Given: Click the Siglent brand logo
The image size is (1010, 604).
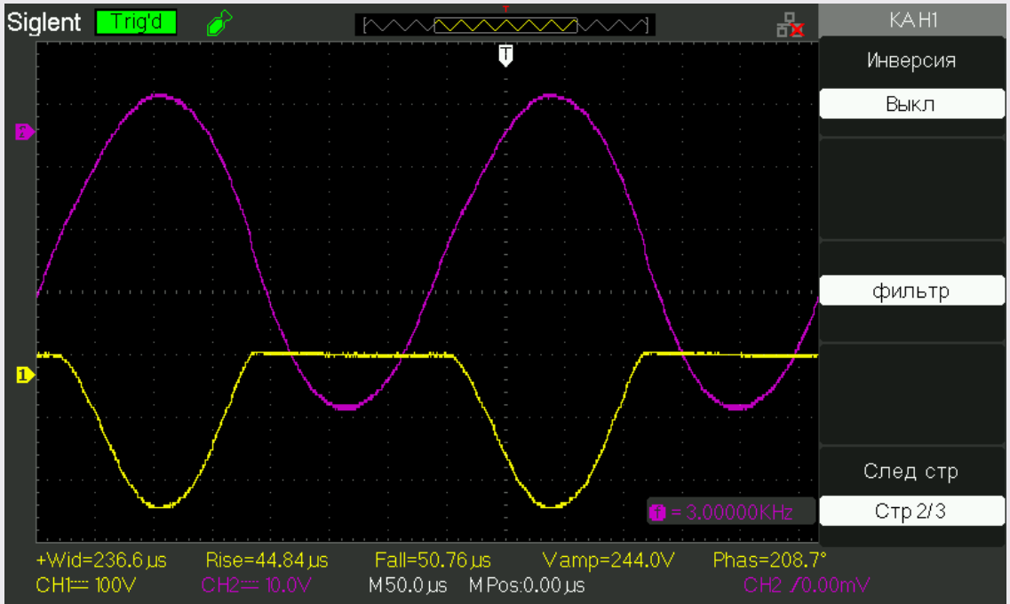Looking at the screenshot, I should pyautogui.click(x=44, y=23).
